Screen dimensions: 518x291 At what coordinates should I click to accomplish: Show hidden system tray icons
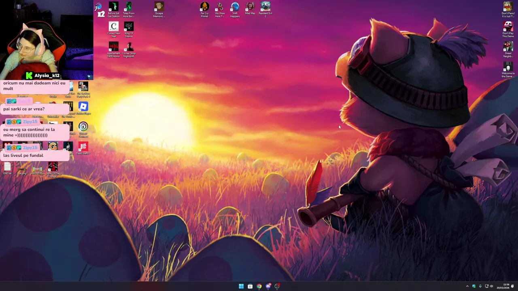click(x=467, y=286)
